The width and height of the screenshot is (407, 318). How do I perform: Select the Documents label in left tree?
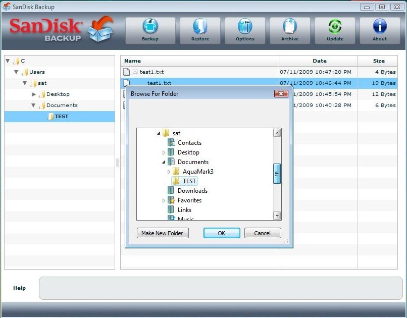[x=62, y=105]
